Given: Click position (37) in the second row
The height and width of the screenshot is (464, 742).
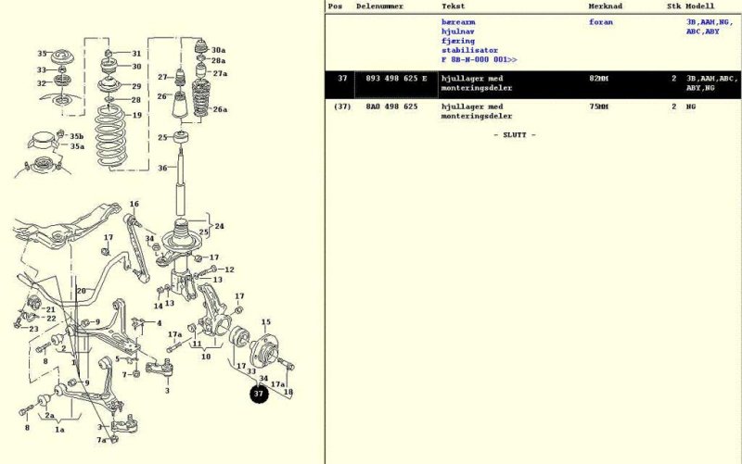Looking at the screenshot, I should (341, 107).
